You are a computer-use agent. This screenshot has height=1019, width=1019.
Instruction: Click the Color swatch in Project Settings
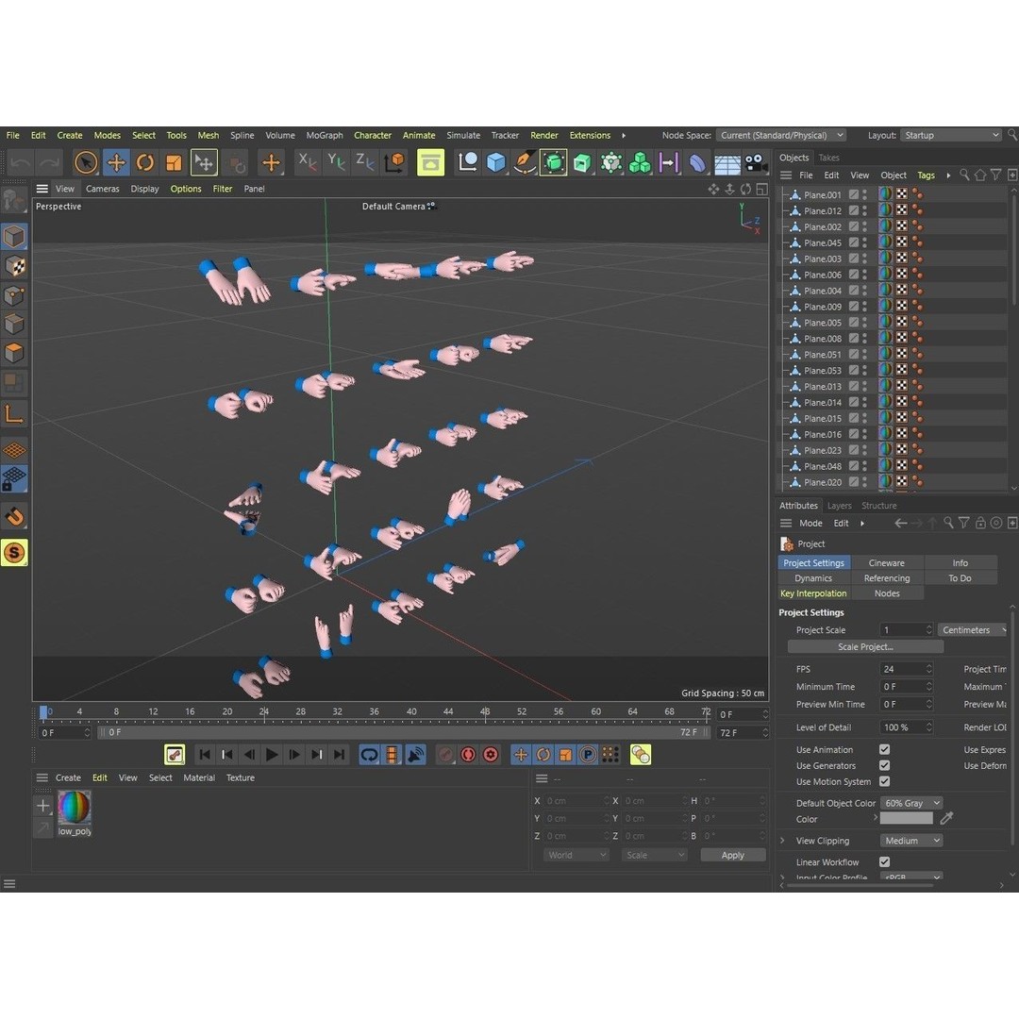906,819
